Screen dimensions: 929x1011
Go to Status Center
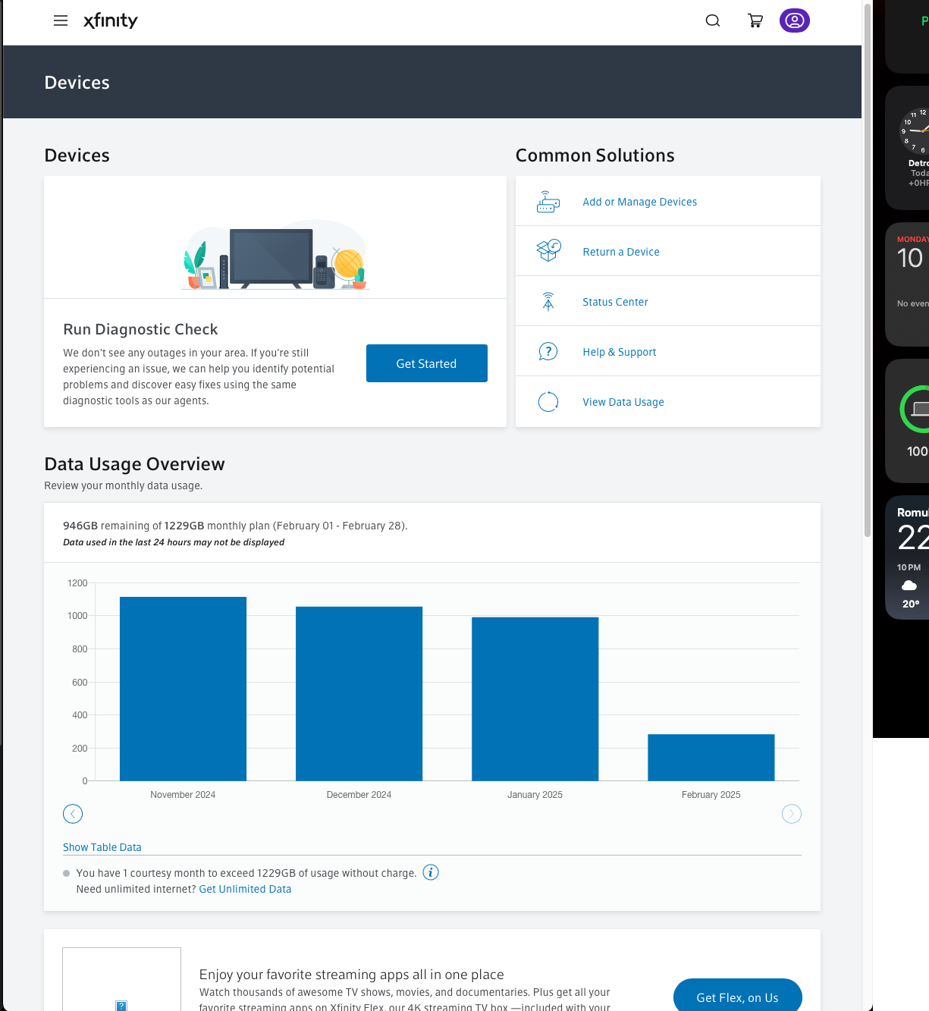tap(615, 302)
